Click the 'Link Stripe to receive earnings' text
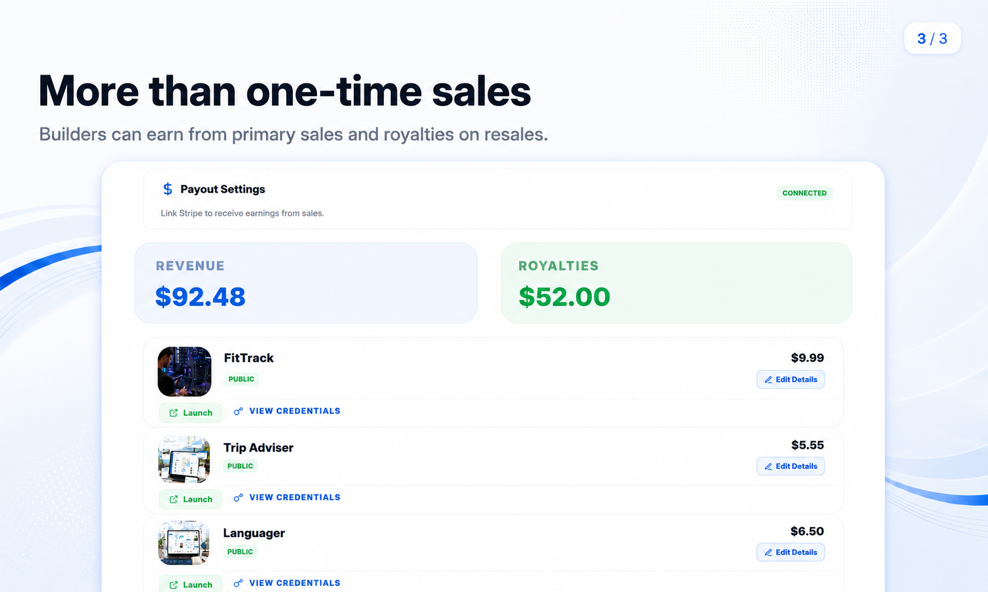Screen dimensions: 988x592 coord(242,213)
